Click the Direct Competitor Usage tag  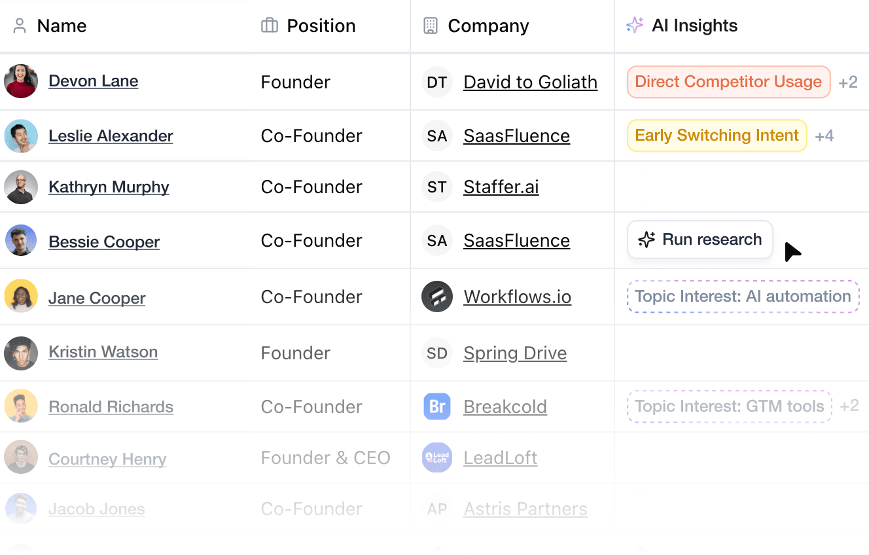pyautogui.click(x=728, y=82)
